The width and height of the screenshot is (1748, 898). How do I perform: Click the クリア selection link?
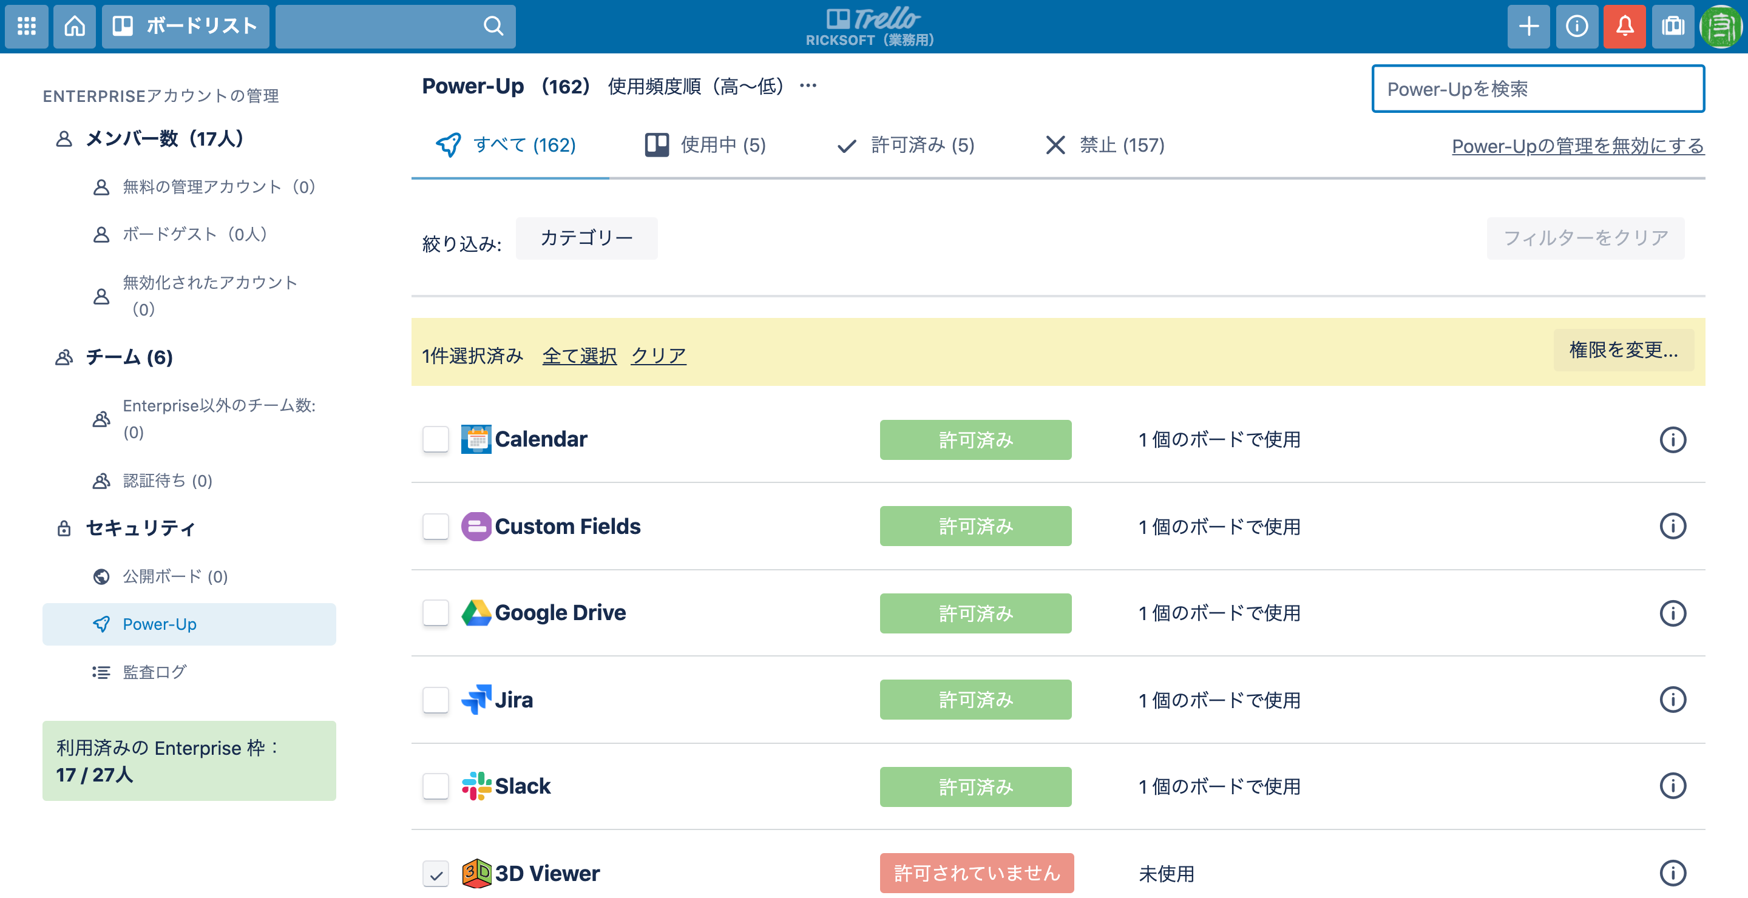(x=658, y=356)
